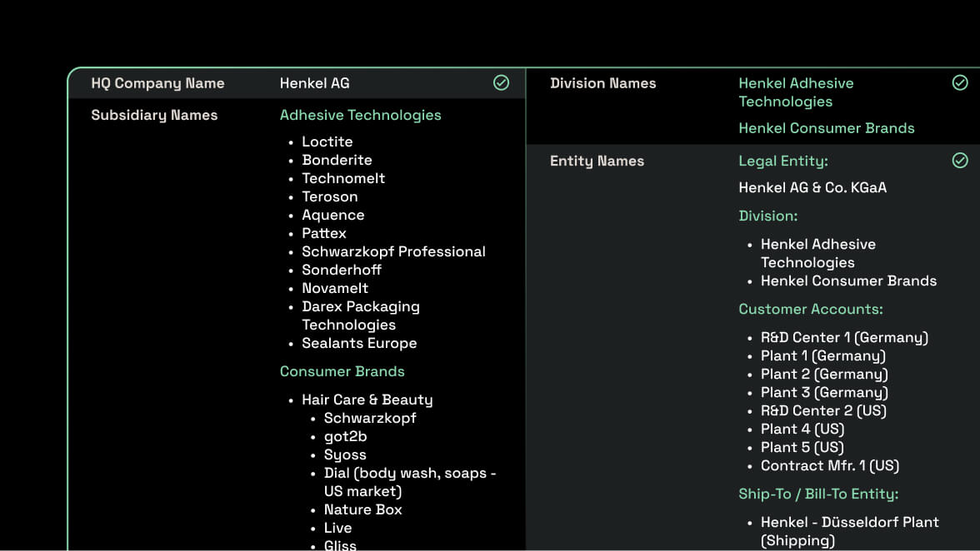This screenshot has height=551, width=980.
Task: Click the Nature Box brand entry
Action: [362, 509]
